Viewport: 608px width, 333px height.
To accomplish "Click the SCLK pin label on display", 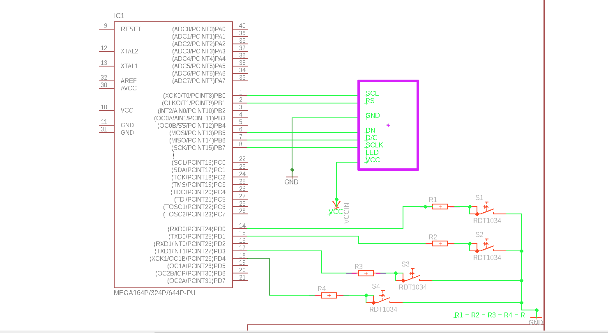I will (374, 145).
